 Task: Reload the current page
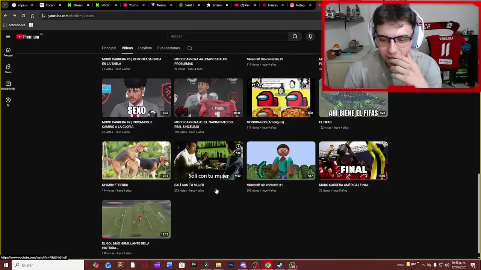23,16
